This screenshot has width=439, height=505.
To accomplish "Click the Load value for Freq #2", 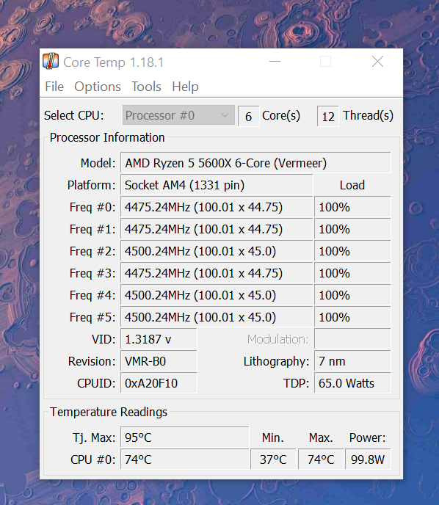I will [352, 251].
